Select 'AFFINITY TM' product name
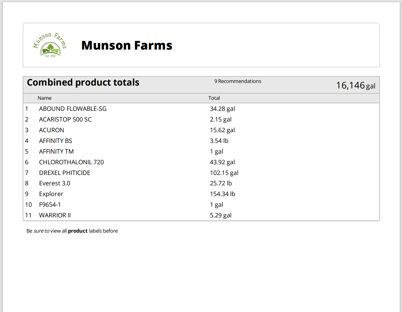 coord(56,152)
